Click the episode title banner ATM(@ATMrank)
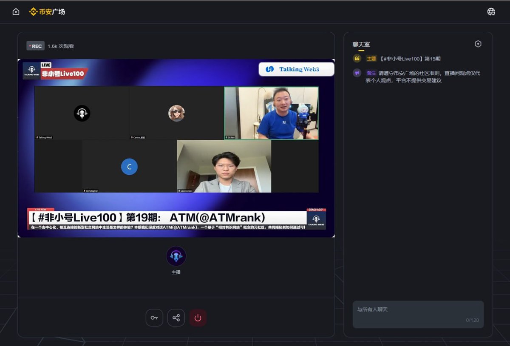Viewport: 510px width, 346px height. pyautogui.click(x=167, y=218)
